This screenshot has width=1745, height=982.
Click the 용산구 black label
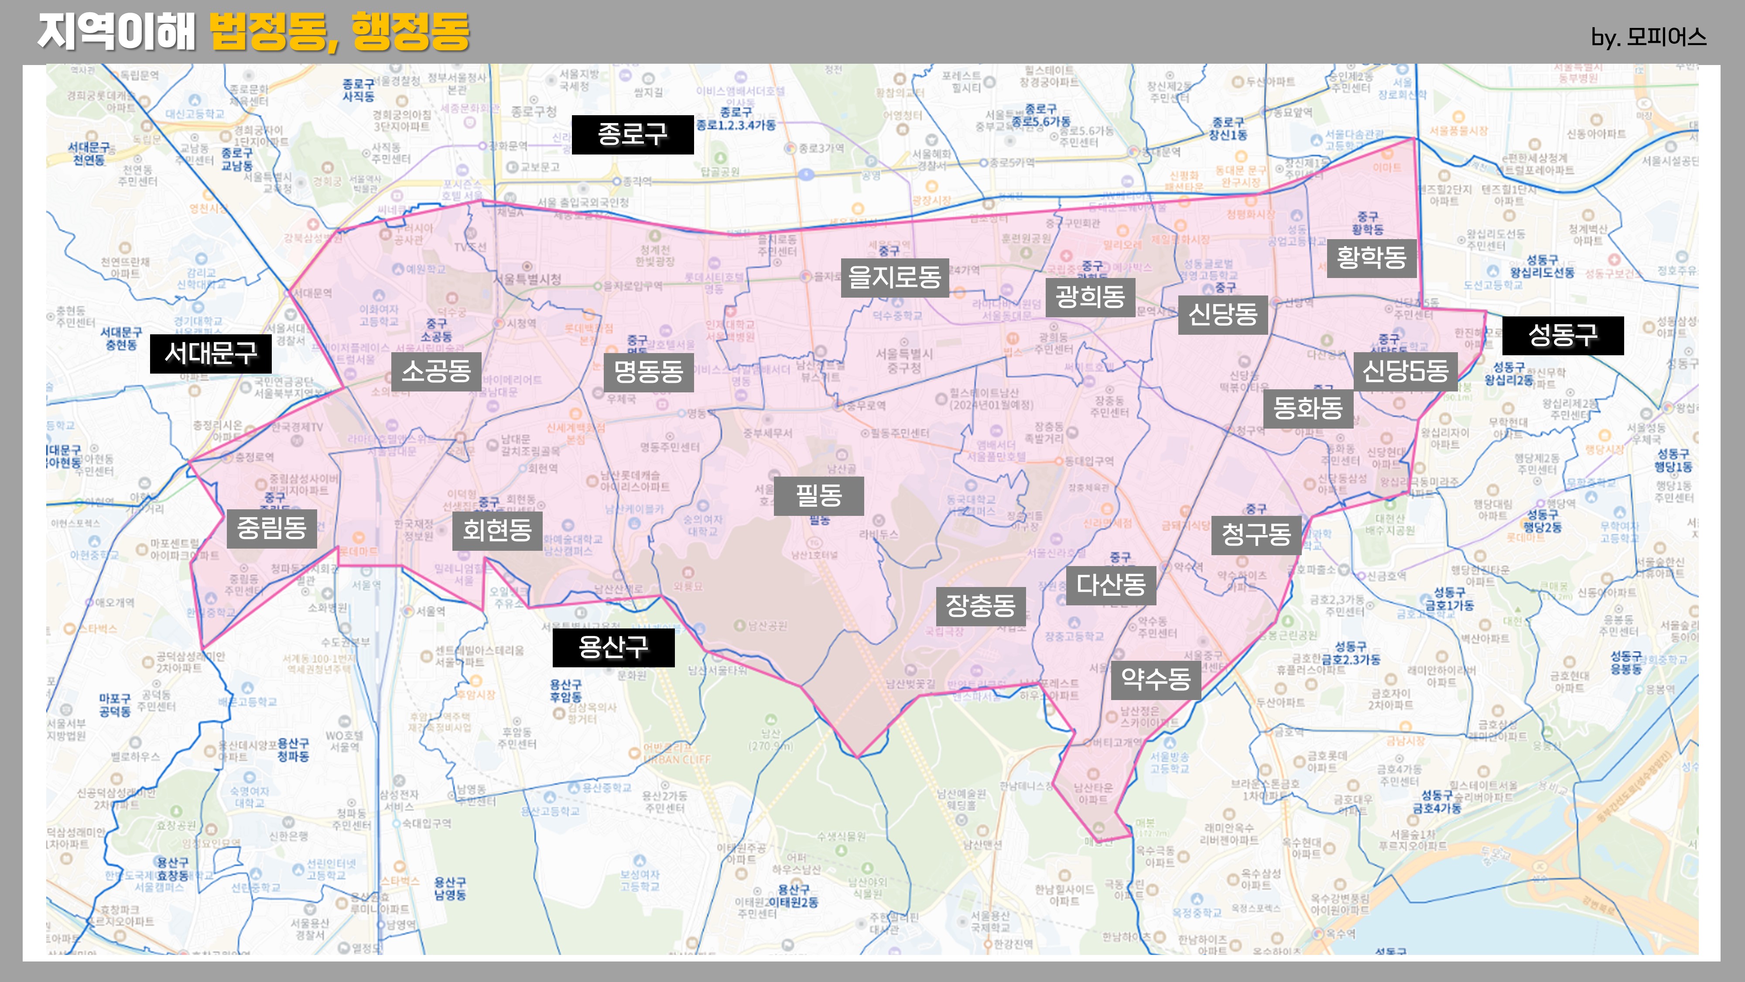tap(613, 647)
